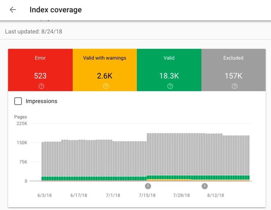
Task: Select the green Valid tab
Action: 169,70
